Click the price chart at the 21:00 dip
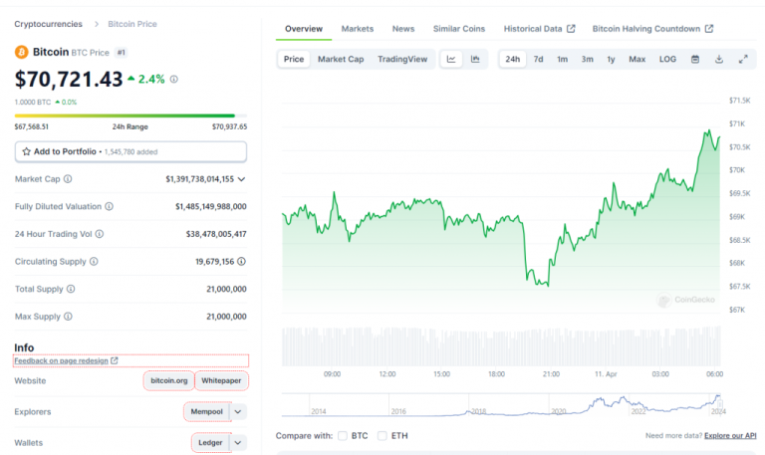 [x=549, y=285]
